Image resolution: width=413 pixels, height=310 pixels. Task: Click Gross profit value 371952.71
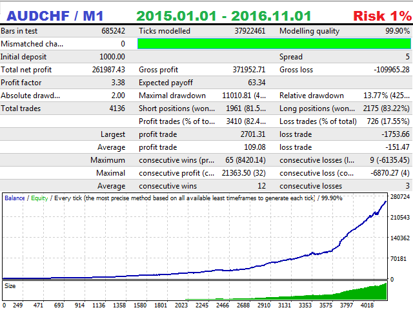tap(249, 70)
